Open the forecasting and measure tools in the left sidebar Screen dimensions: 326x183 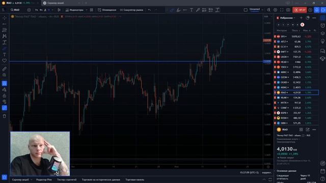pyautogui.click(x=5, y=42)
